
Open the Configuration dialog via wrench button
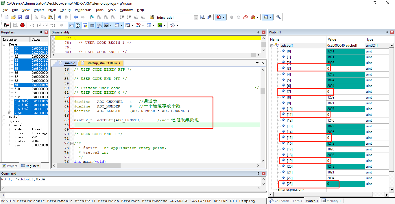tap(278, 17)
